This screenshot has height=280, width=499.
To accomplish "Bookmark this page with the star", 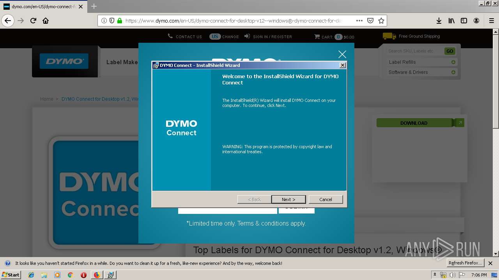I will [x=381, y=21].
